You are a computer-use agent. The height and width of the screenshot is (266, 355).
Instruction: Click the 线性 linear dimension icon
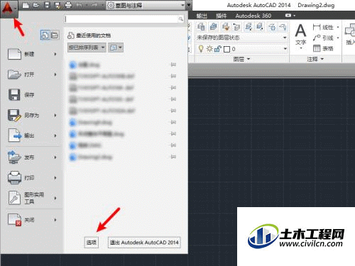(317, 27)
